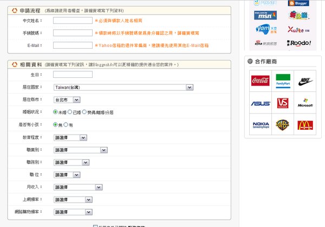This screenshot has width=325, height=227.
Task: Select the 已婚 radio button
Action: point(70,112)
